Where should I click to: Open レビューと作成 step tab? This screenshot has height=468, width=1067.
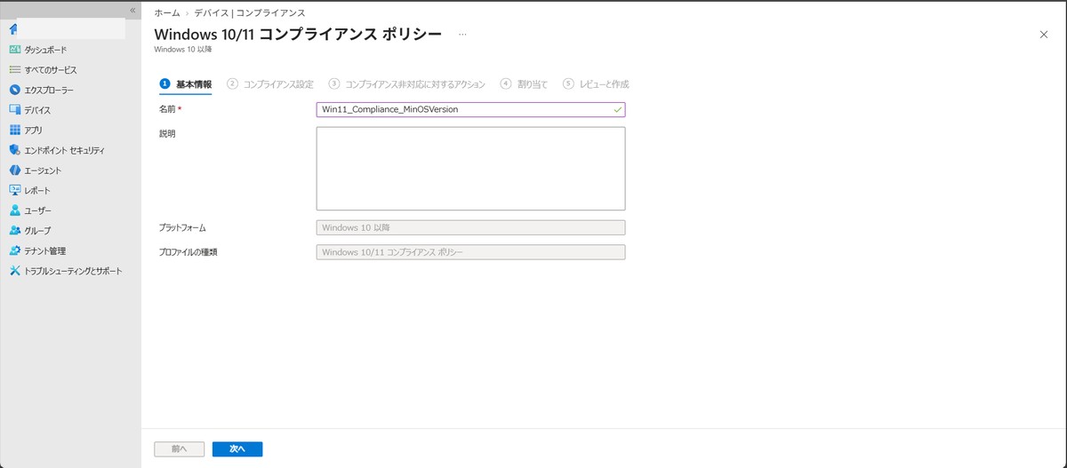596,84
